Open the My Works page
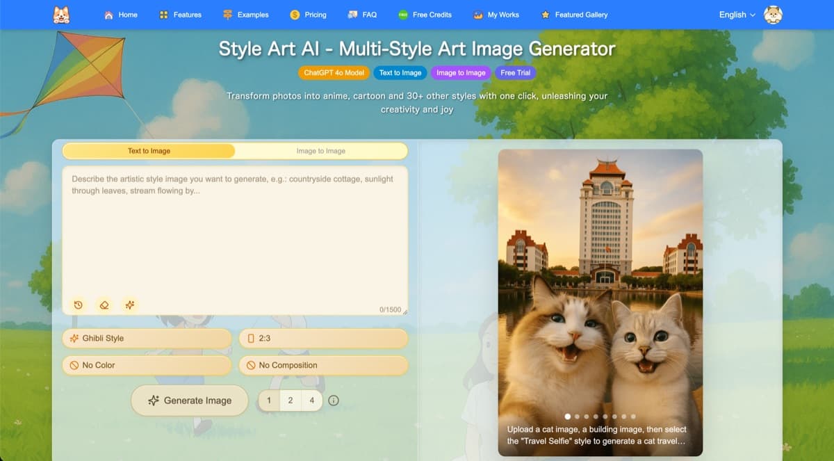The width and height of the screenshot is (834, 461). click(x=496, y=14)
